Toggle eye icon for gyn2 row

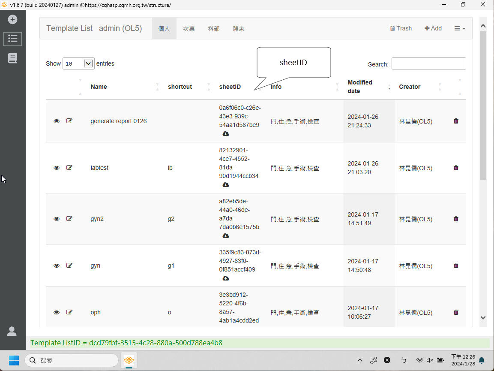click(57, 219)
